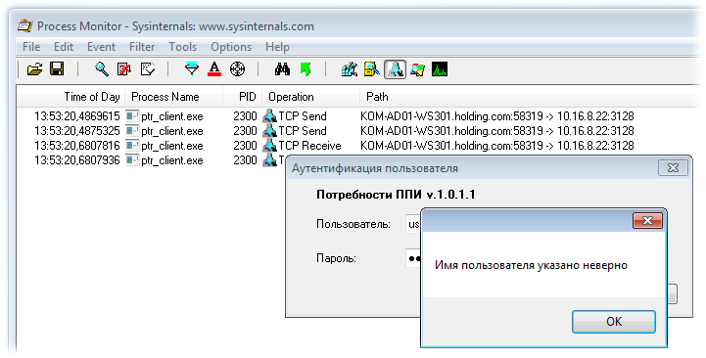Viewport: 706px width, 358px height.
Task: Click the Process Name column header
Action: pyautogui.click(x=173, y=97)
